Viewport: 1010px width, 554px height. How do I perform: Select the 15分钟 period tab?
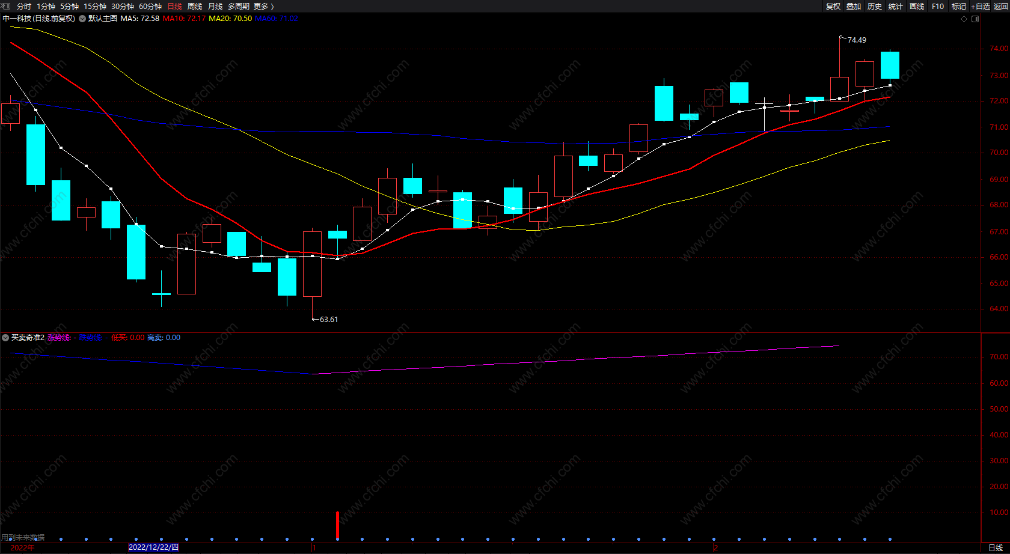(x=95, y=6)
